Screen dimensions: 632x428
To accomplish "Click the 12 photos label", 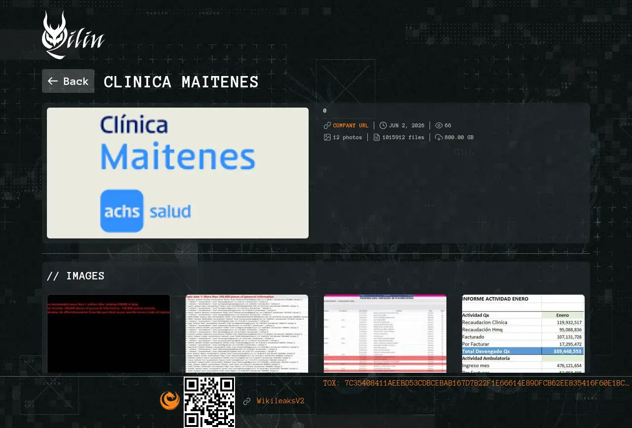I will (348, 137).
